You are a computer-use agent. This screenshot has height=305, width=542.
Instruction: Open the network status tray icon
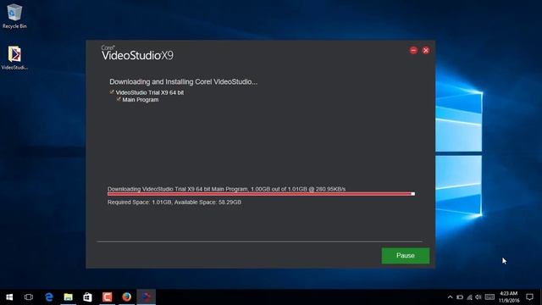(x=469, y=297)
